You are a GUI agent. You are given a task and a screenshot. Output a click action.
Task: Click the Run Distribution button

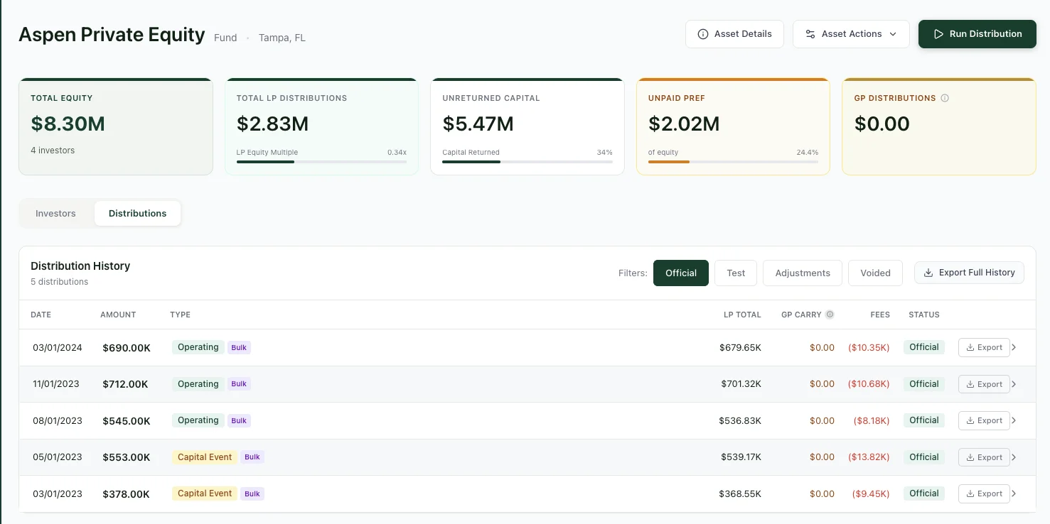(977, 33)
